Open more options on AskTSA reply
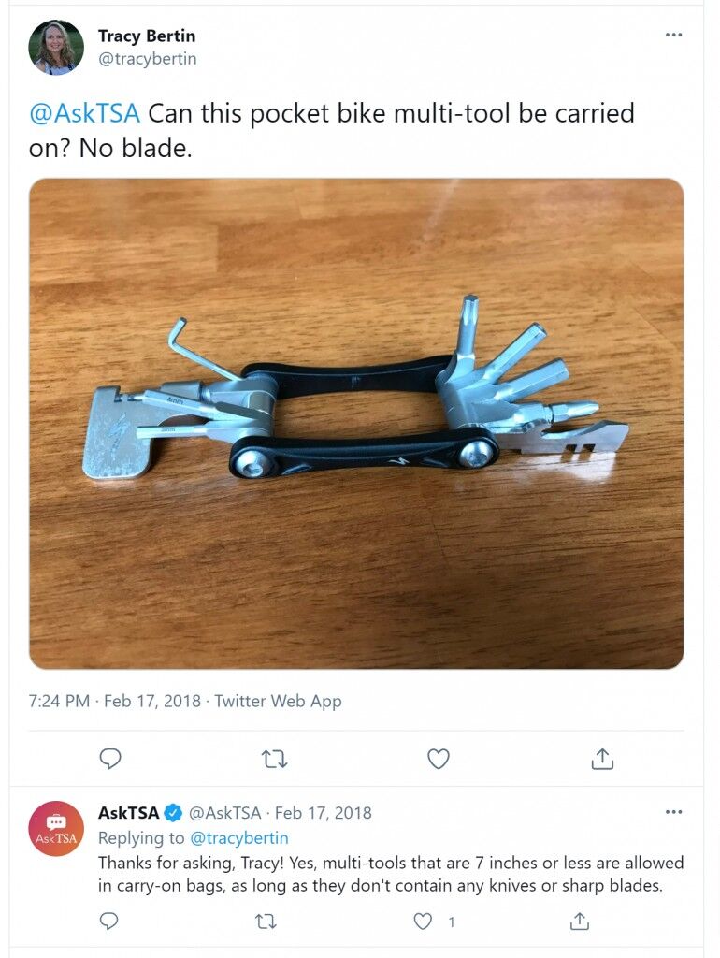720x958 pixels. [x=673, y=812]
